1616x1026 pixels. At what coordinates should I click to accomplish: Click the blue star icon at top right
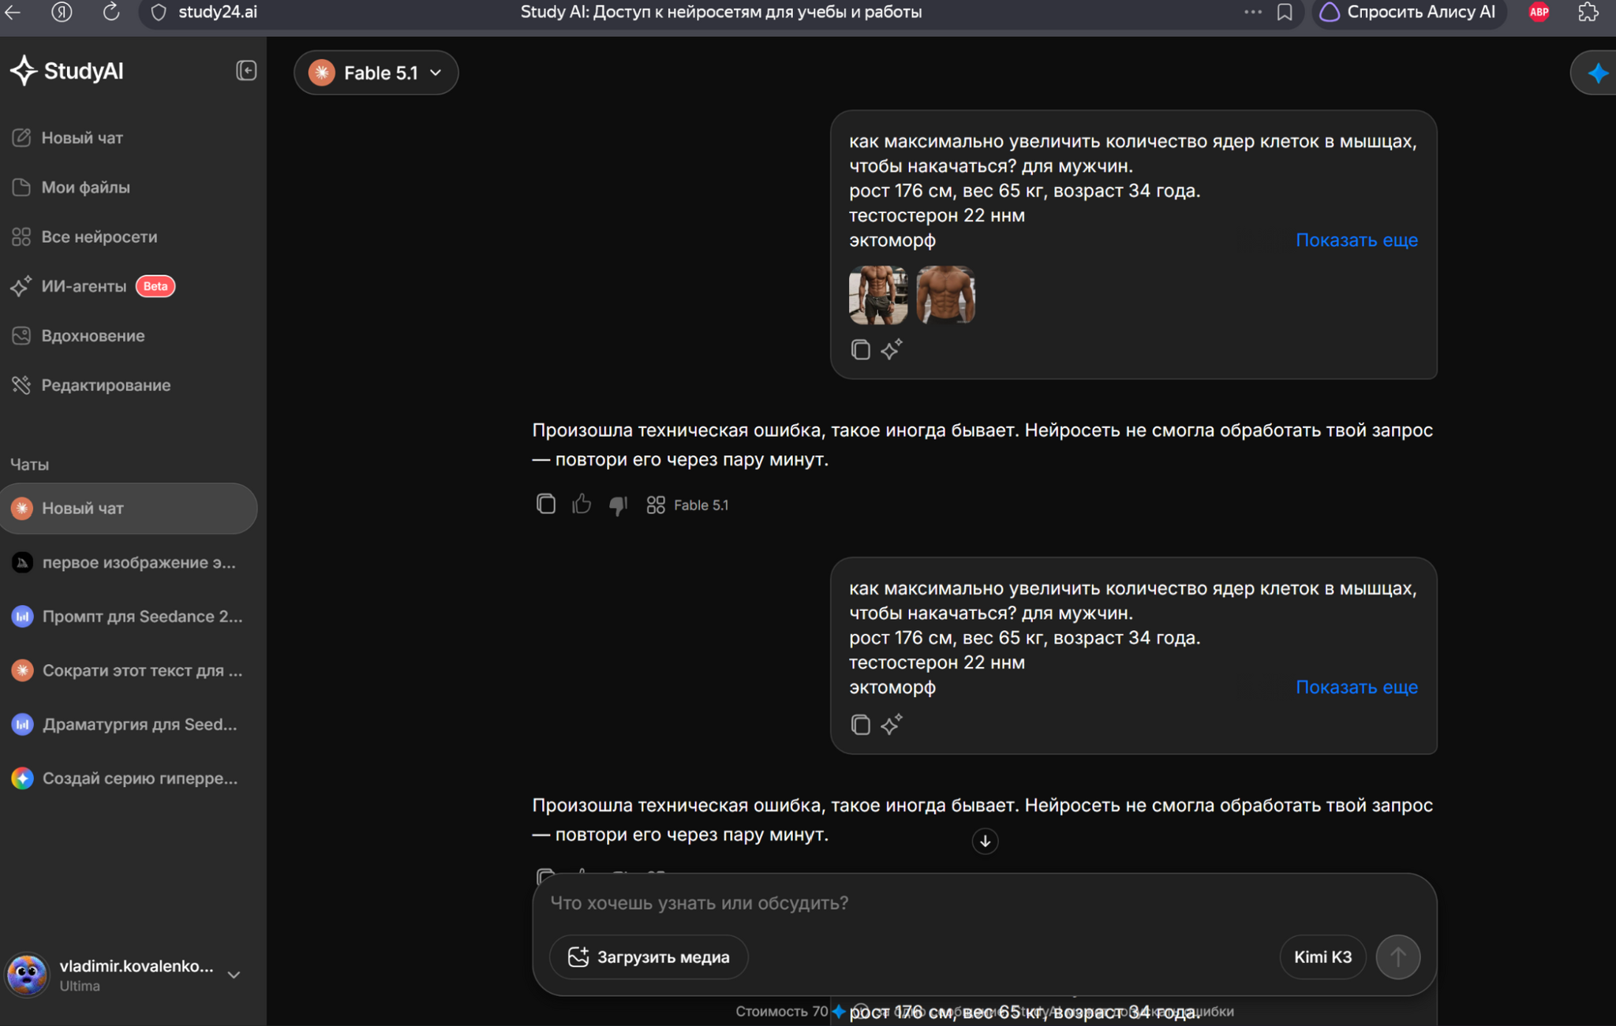(1598, 73)
